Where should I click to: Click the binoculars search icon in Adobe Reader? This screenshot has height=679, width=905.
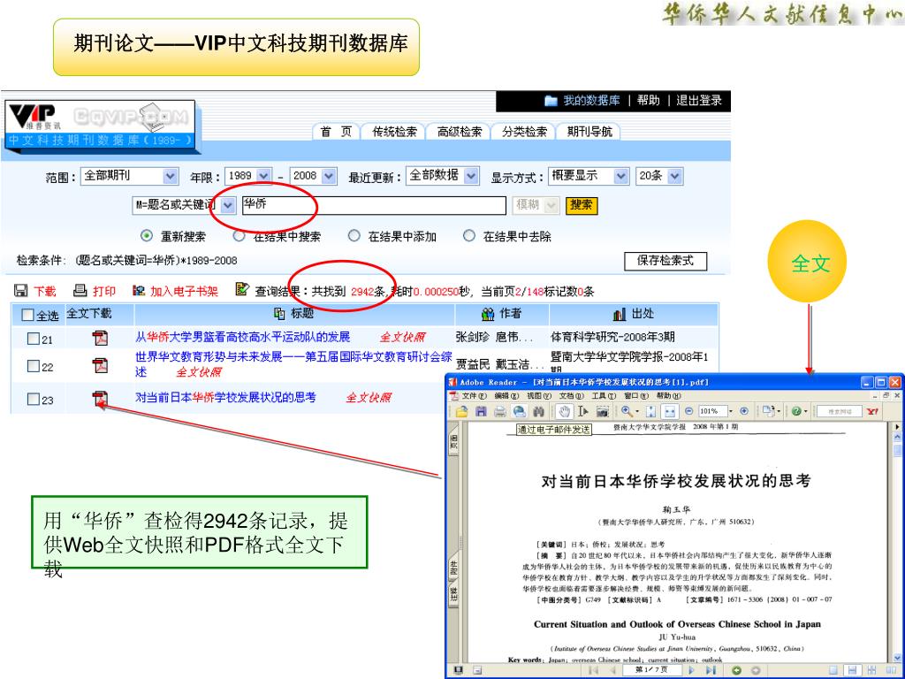tap(538, 411)
